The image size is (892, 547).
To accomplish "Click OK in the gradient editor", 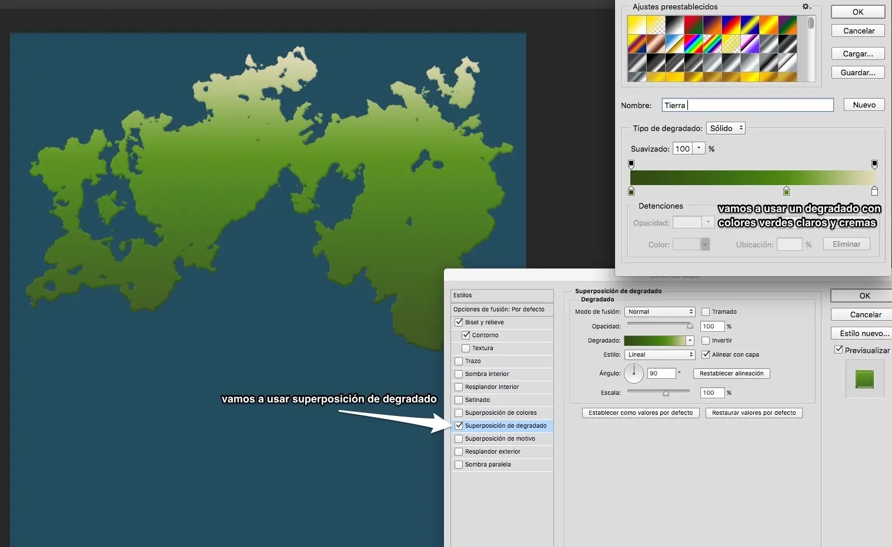I will [858, 12].
